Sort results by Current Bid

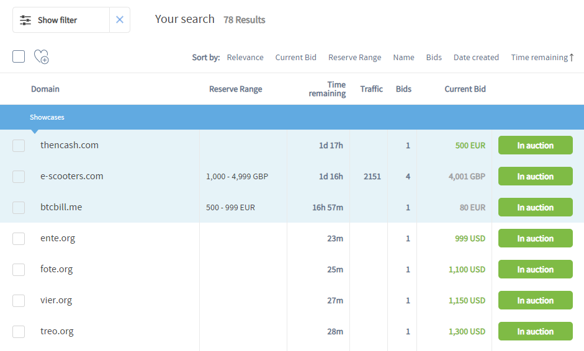click(x=296, y=57)
